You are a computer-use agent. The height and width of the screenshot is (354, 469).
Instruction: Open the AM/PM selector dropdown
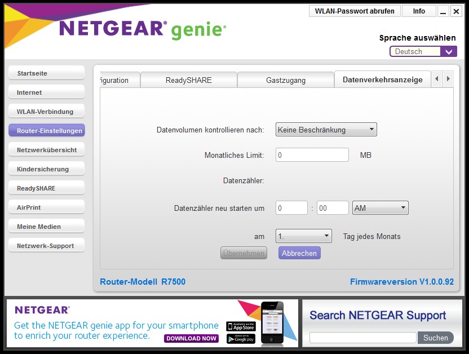(380, 208)
